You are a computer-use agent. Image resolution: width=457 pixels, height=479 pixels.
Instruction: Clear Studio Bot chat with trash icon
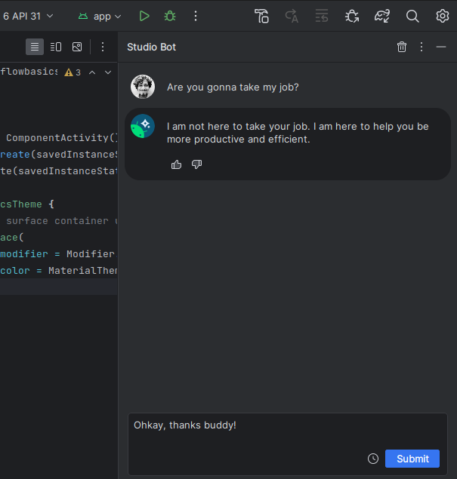pyautogui.click(x=402, y=47)
